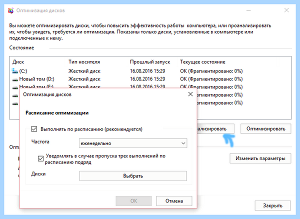The width and height of the screenshot is (300, 219).
Task: Click the Состояние section label
Action: (21, 47)
